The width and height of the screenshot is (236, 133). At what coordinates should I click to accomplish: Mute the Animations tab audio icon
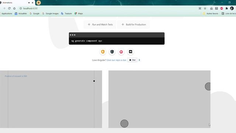click(x=29, y=3)
